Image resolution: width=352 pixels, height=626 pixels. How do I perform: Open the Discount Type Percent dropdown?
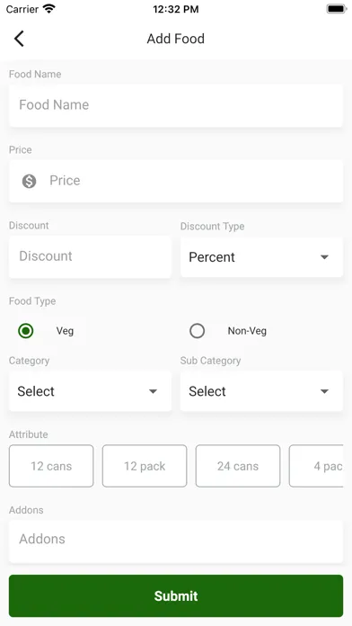pyautogui.click(x=261, y=257)
